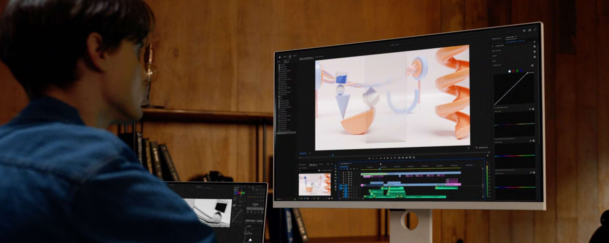Viewport: 609px width, 243px height.
Task: Open the Lumetri Color panel menu
Action: point(516,37)
